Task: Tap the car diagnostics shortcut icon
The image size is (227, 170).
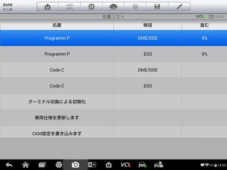Action: (142, 165)
